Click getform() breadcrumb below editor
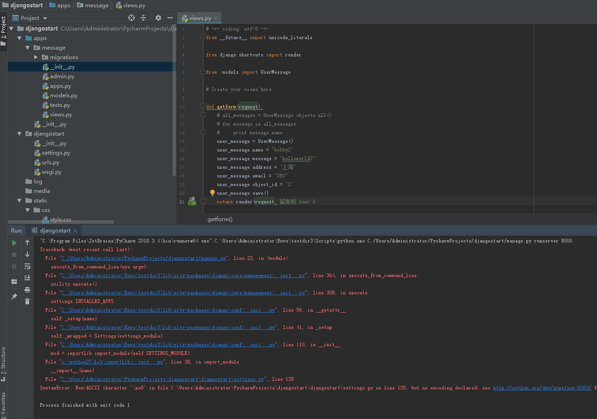 pos(220,219)
